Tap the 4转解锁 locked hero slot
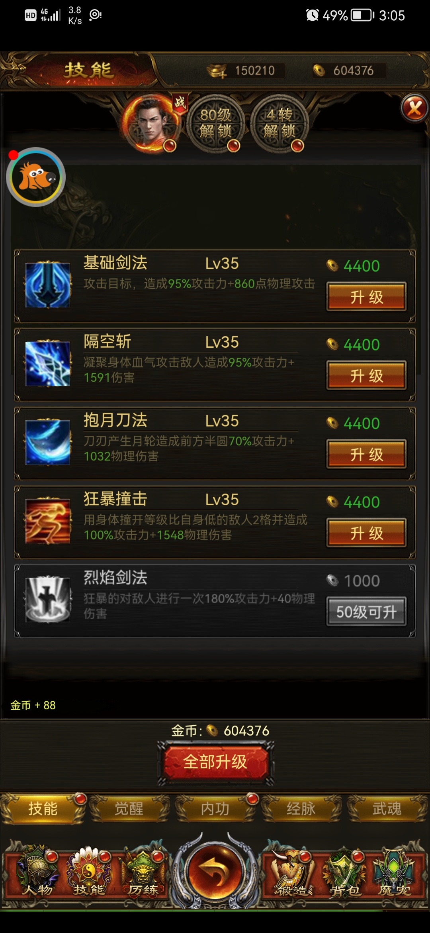Viewport: 430px width, 933px height. pyautogui.click(x=279, y=124)
